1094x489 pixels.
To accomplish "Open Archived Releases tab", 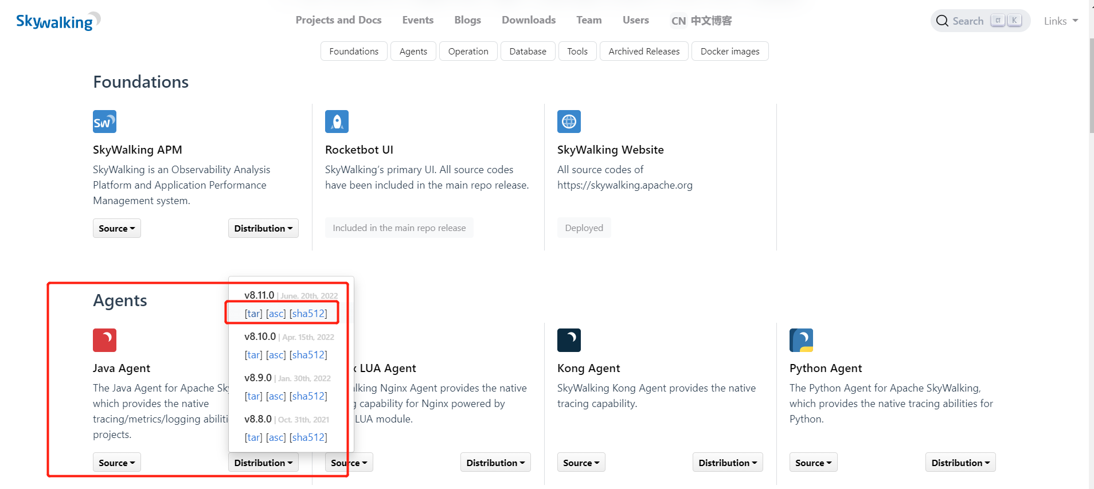I will (x=644, y=51).
